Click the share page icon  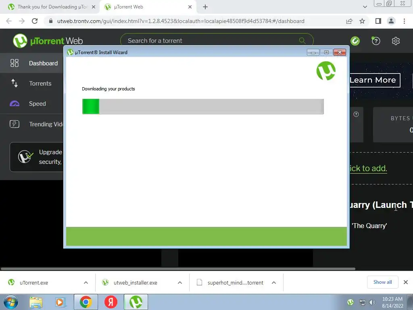(x=349, y=21)
